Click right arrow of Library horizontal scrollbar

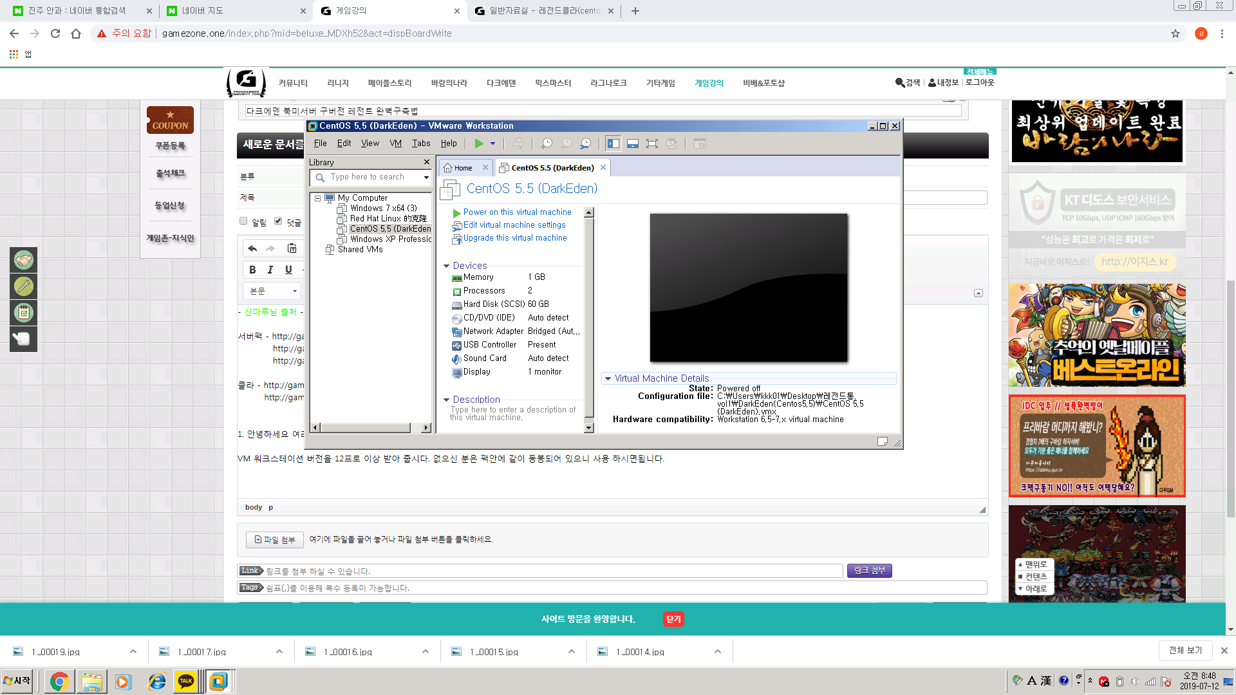coord(426,428)
